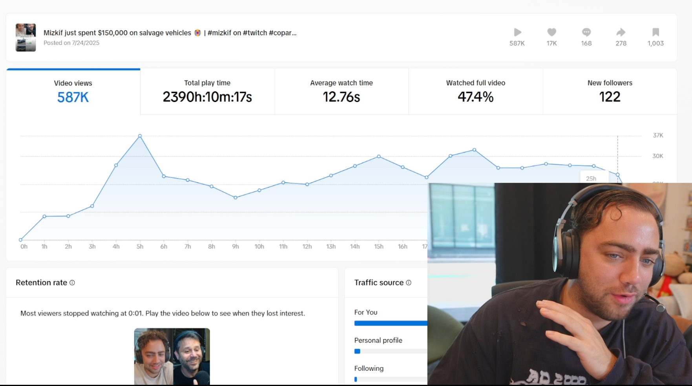This screenshot has width=692, height=386.
Task: Click the 12.76s average watch value
Action: click(x=341, y=97)
